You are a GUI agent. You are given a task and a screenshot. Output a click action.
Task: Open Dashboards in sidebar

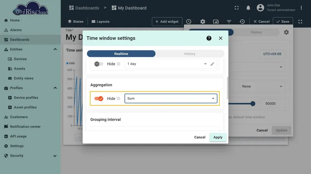(x=30, y=40)
